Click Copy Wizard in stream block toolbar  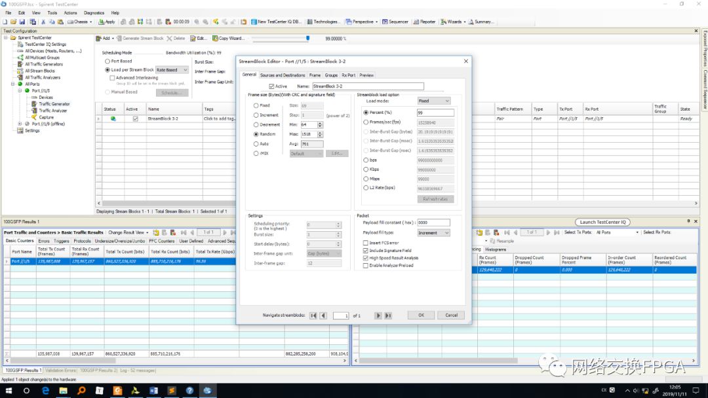click(228, 39)
